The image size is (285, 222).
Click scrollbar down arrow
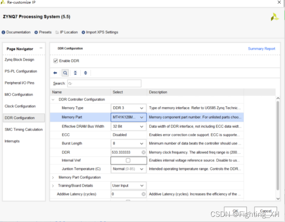(278, 199)
